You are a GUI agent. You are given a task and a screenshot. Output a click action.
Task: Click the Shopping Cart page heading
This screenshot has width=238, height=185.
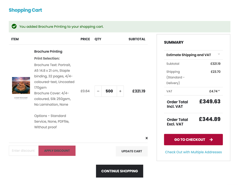25,10
